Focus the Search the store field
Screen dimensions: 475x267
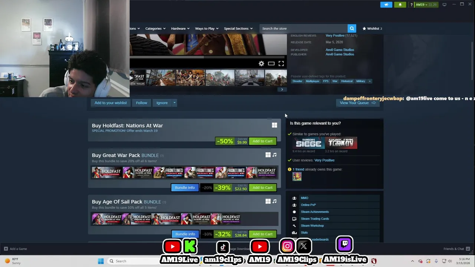point(304,29)
